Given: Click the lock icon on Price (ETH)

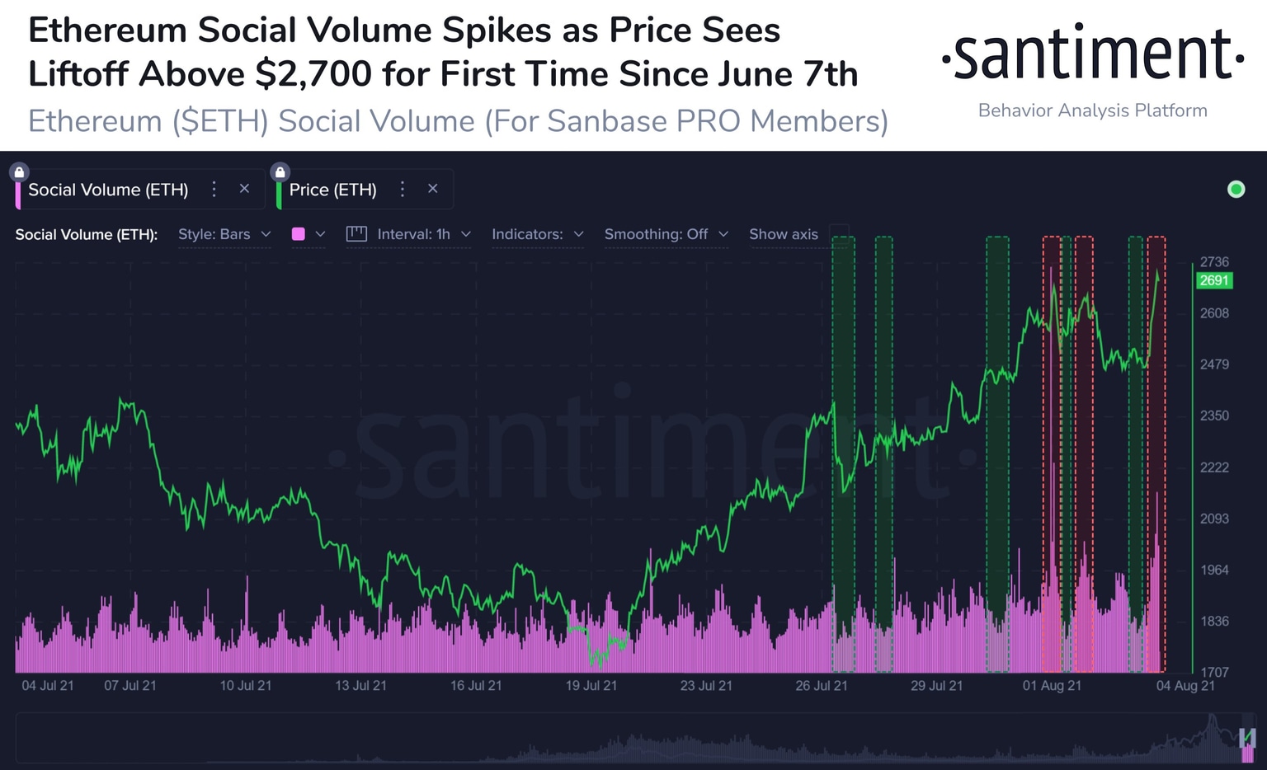Looking at the screenshot, I should point(280,171).
